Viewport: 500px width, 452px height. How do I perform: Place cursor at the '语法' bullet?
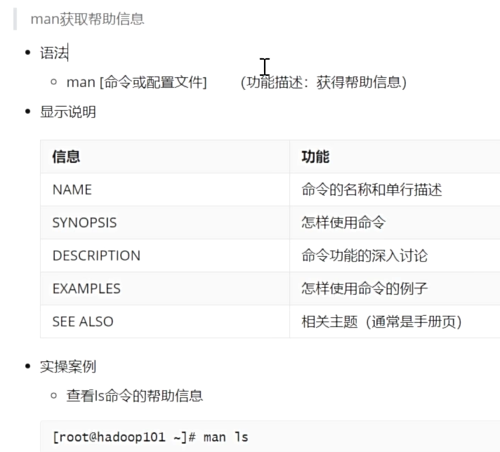54,53
